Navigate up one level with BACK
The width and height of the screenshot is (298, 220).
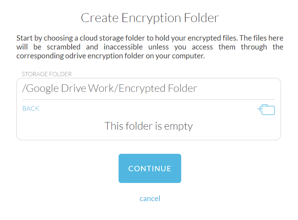(31, 109)
